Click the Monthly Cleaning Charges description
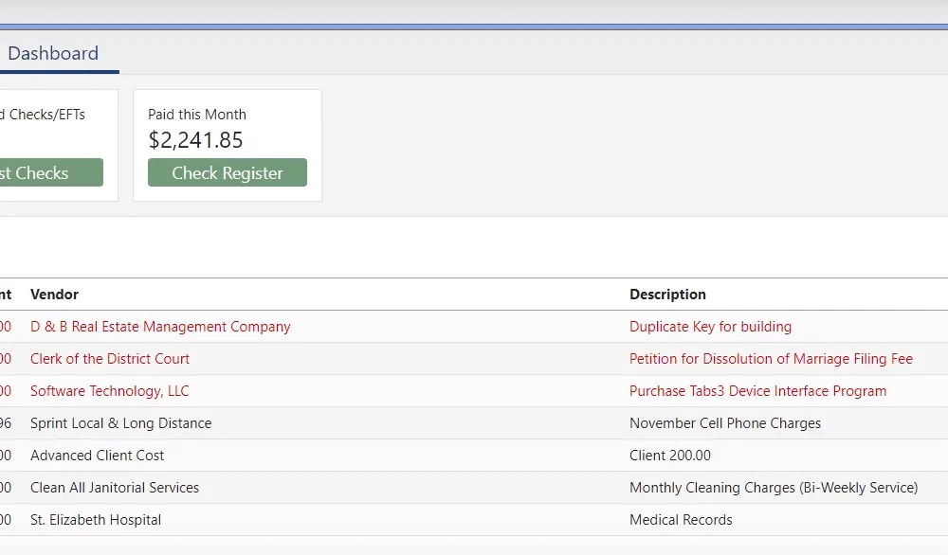The width and height of the screenshot is (948, 555). coord(774,488)
